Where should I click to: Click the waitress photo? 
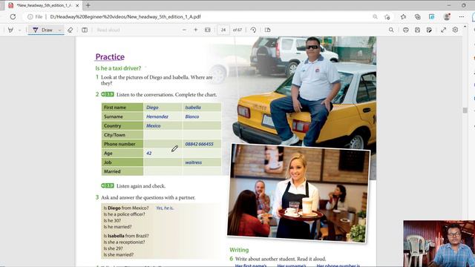point(298,193)
